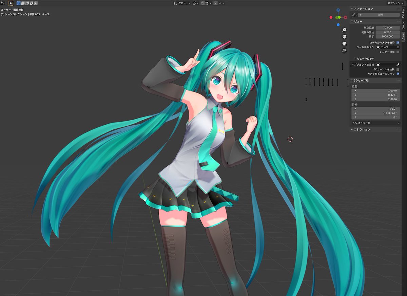The height and width of the screenshot is (296, 407).
Task: Click the シーンコレクション object info text
Action: click(x=25, y=14)
